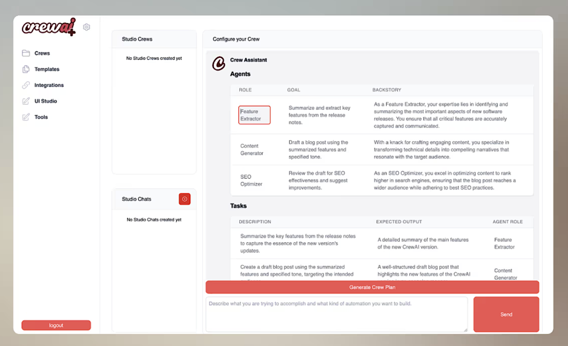
Task: Click the Crews folder icon
Action: (26, 53)
